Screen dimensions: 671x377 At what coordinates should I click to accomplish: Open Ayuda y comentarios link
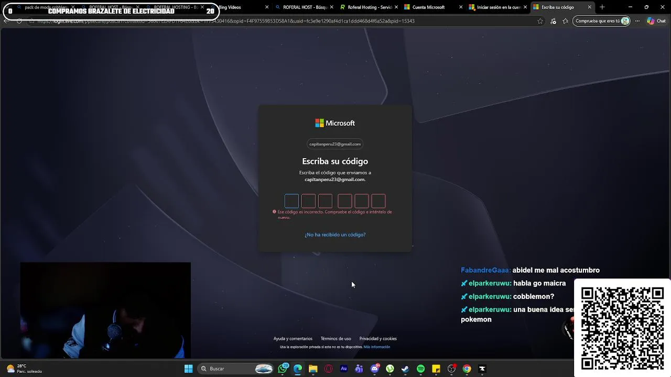[x=293, y=339]
